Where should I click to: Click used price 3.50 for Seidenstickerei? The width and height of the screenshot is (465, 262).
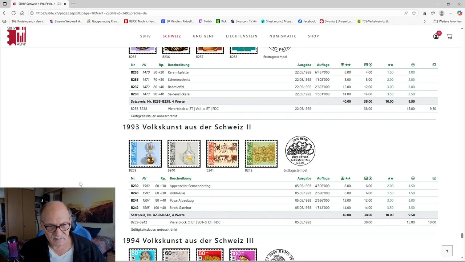(x=411, y=94)
